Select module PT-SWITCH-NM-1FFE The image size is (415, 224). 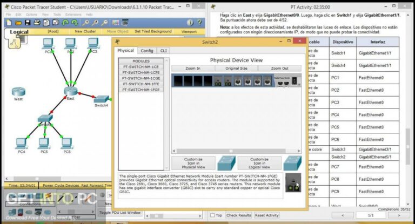click(141, 84)
